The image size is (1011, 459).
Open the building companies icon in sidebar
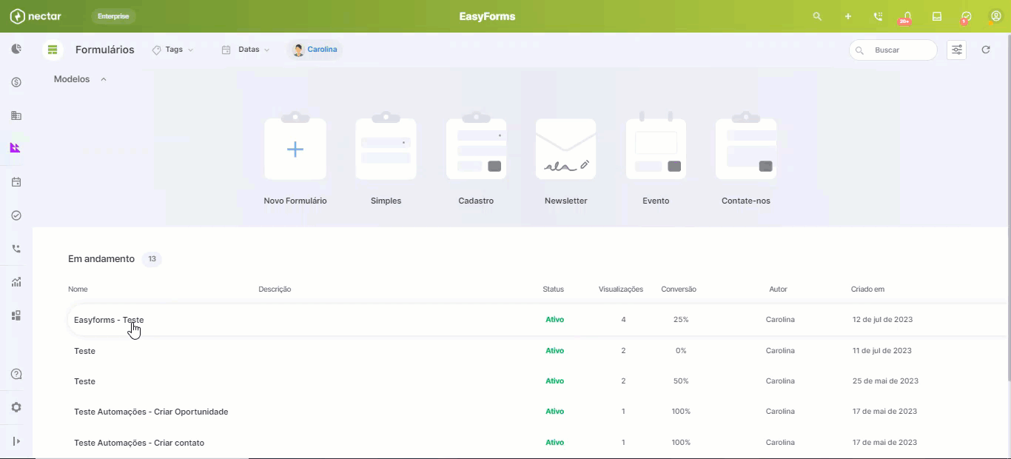coord(16,115)
